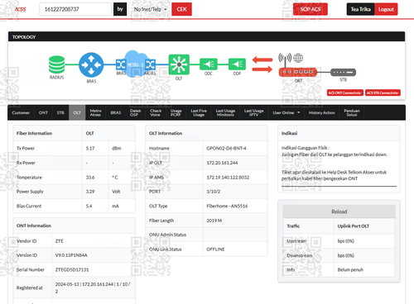This screenshot has height=304, width=414.
Task: Open the Last Usage Minitools tab
Action: [x=225, y=112]
